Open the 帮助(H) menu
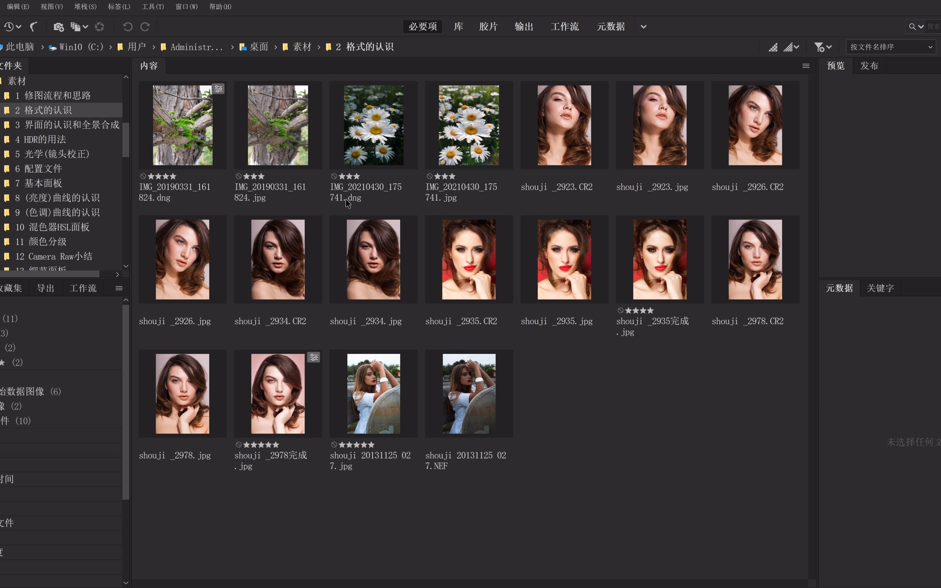 [x=220, y=7]
